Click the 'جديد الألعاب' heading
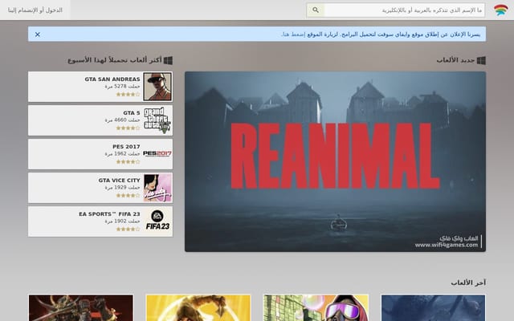Image resolution: width=514 pixels, height=321 pixels. (x=455, y=60)
